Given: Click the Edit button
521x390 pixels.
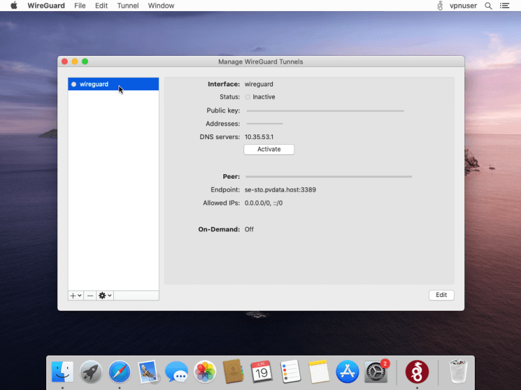Looking at the screenshot, I should (x=441, y=295).
